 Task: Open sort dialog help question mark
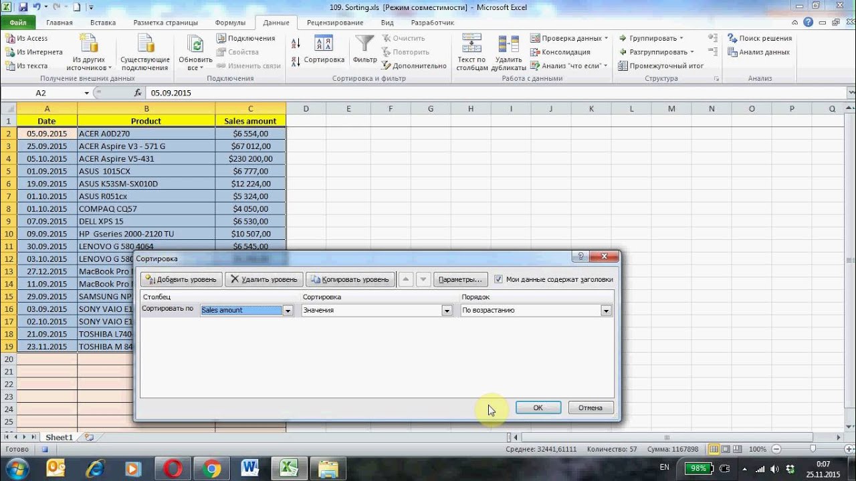pyautogui.click(x=580, y=257)
